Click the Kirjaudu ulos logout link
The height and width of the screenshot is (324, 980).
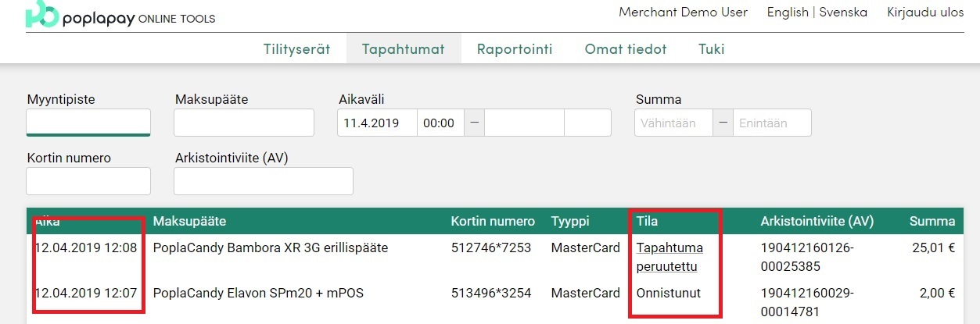pos(925,12)
